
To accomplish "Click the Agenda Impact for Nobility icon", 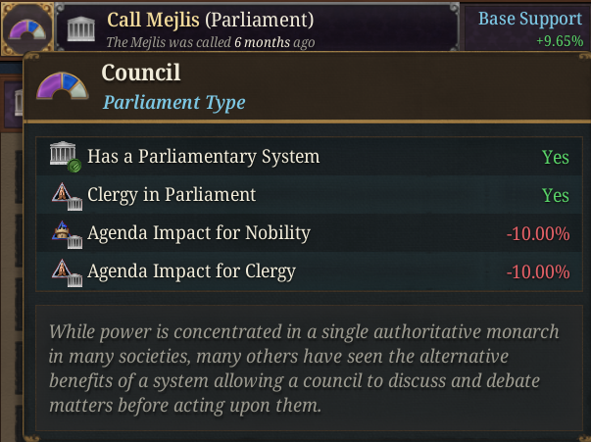I will coord(67,234).
